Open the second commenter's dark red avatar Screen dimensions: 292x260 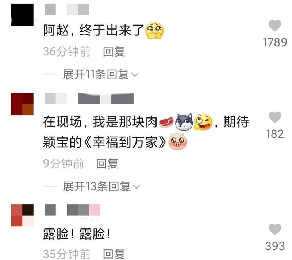pyautogui.click(x=22, y=104)
